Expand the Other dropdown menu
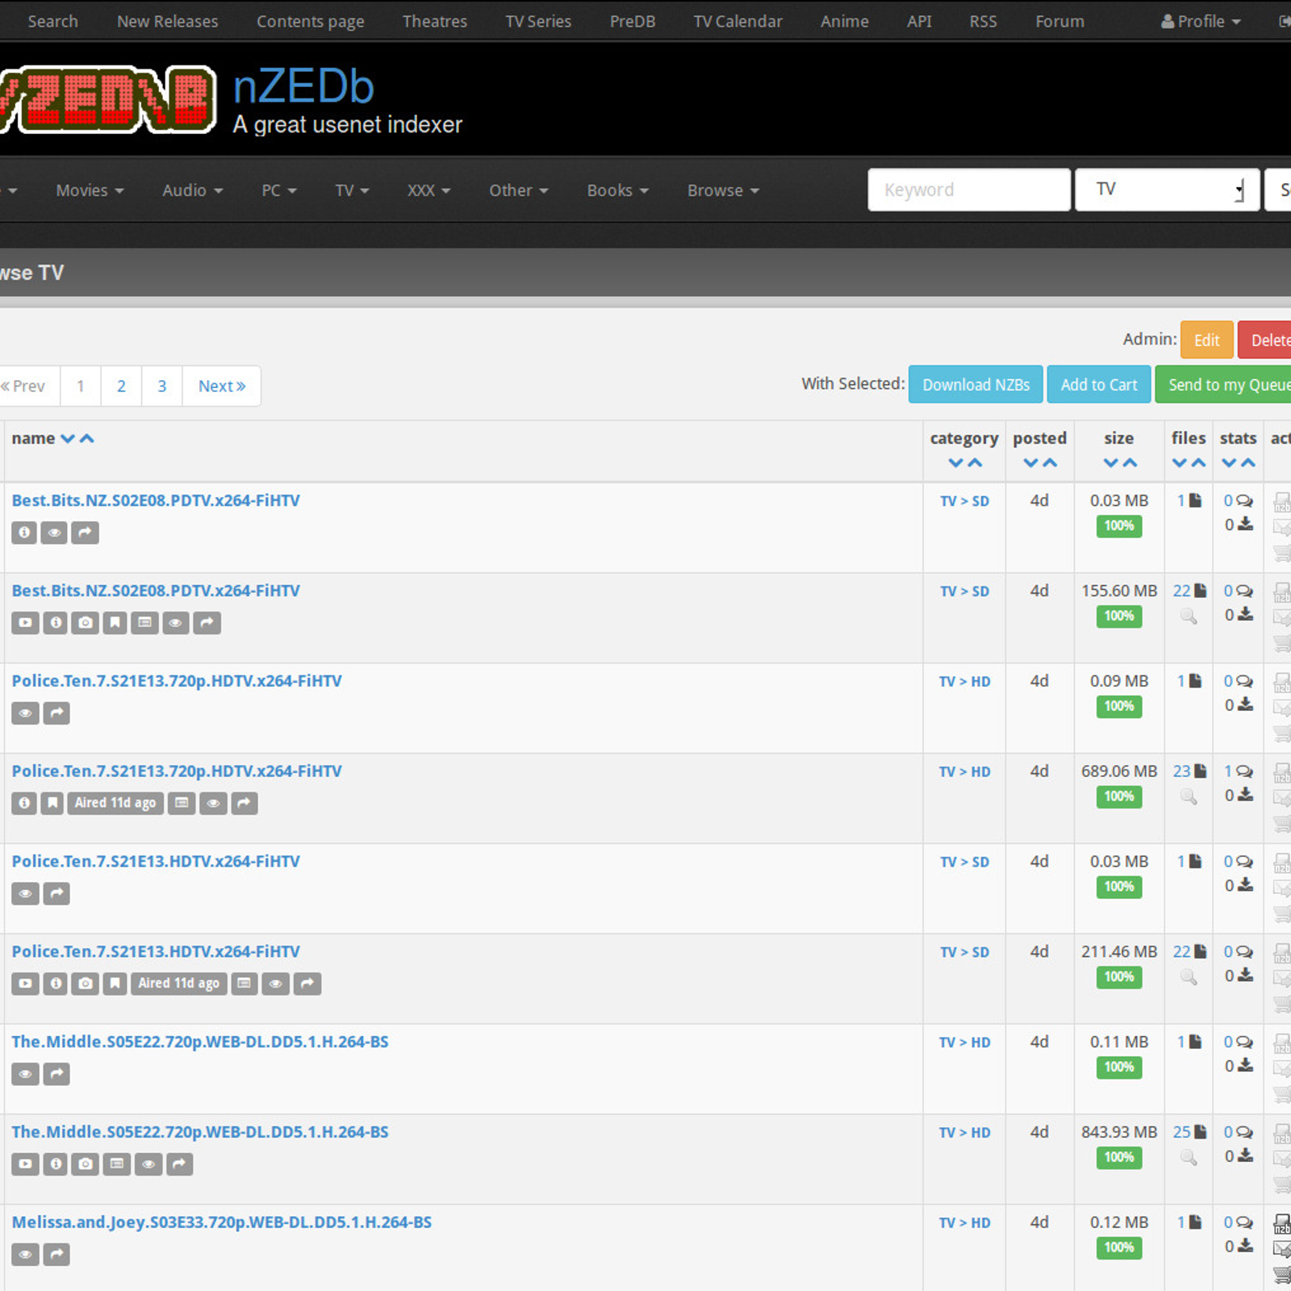 pos(518,190)
